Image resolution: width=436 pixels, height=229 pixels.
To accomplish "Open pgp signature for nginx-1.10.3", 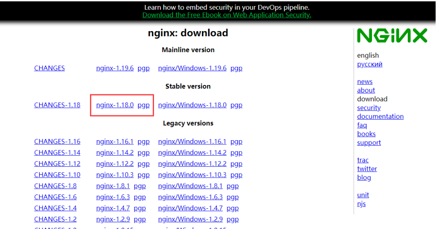I will pos(144,175).
